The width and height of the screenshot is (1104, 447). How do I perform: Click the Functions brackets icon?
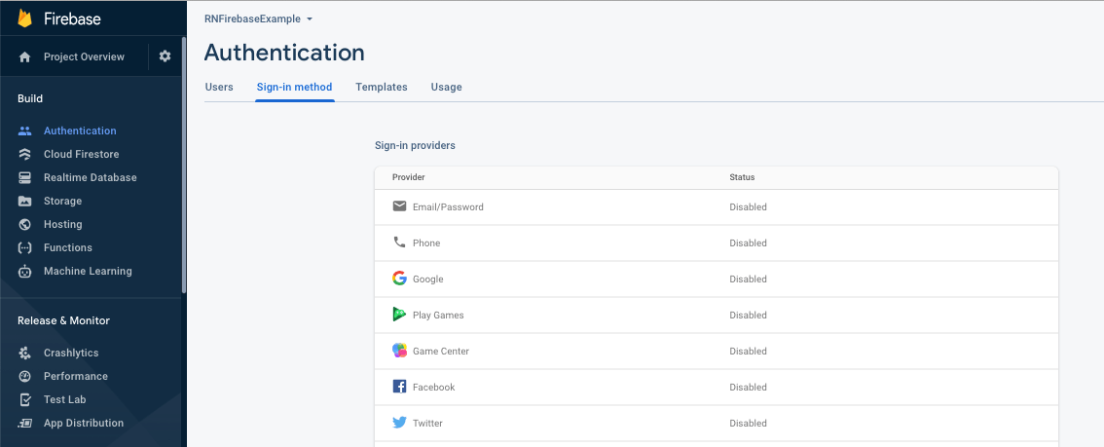point(24,247)
